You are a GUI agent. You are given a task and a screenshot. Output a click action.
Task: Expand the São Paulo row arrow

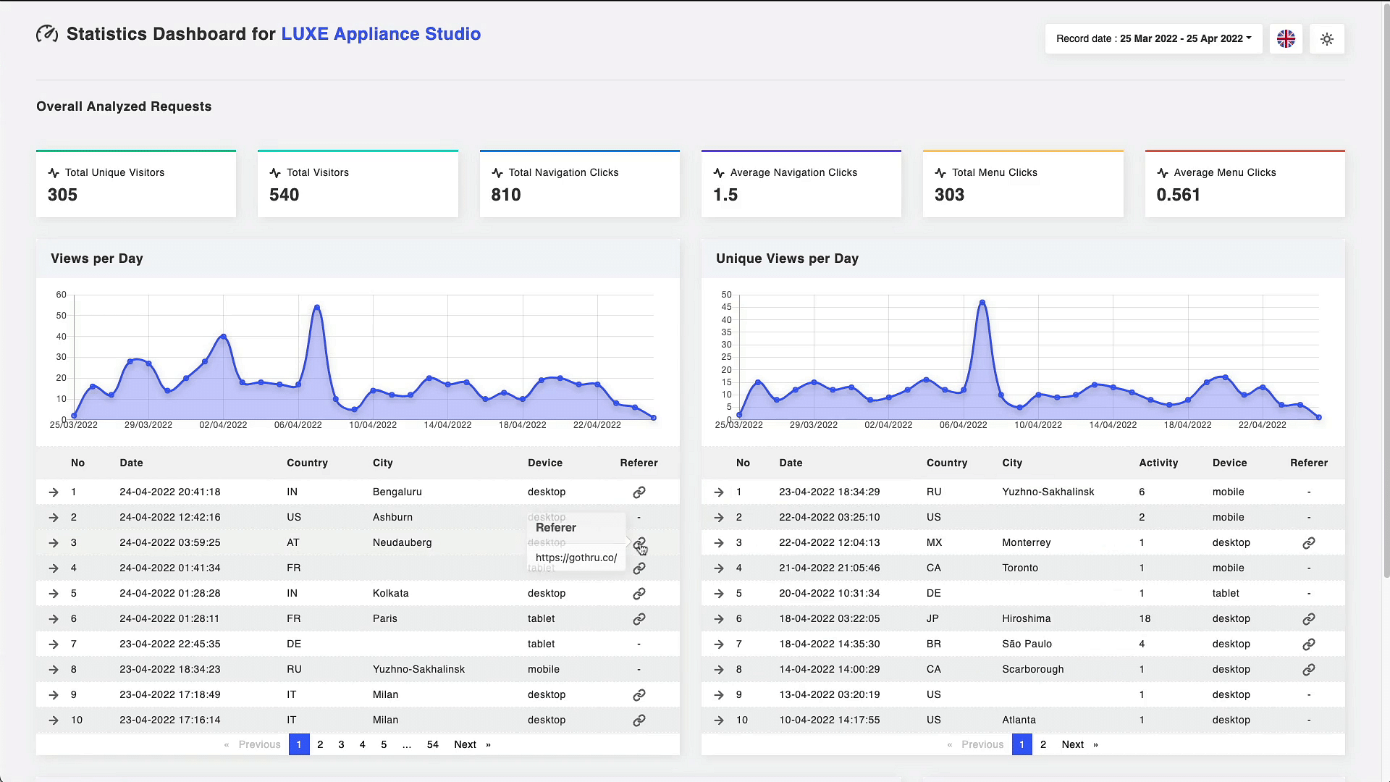point(719,644)
